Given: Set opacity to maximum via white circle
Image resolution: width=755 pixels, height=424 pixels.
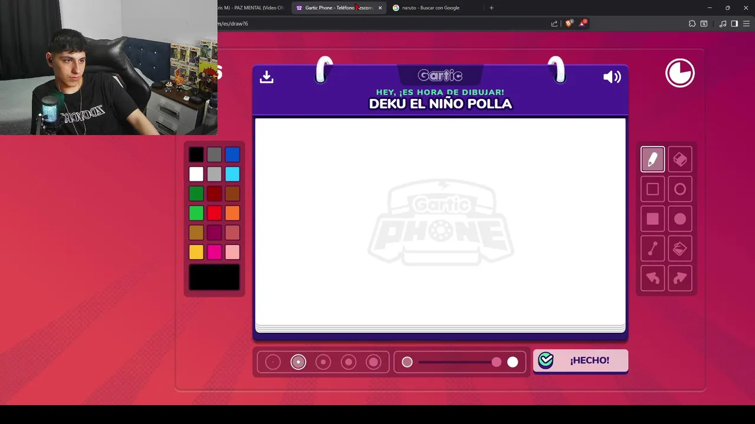Looking at the screenshot, I should (513, 362).
